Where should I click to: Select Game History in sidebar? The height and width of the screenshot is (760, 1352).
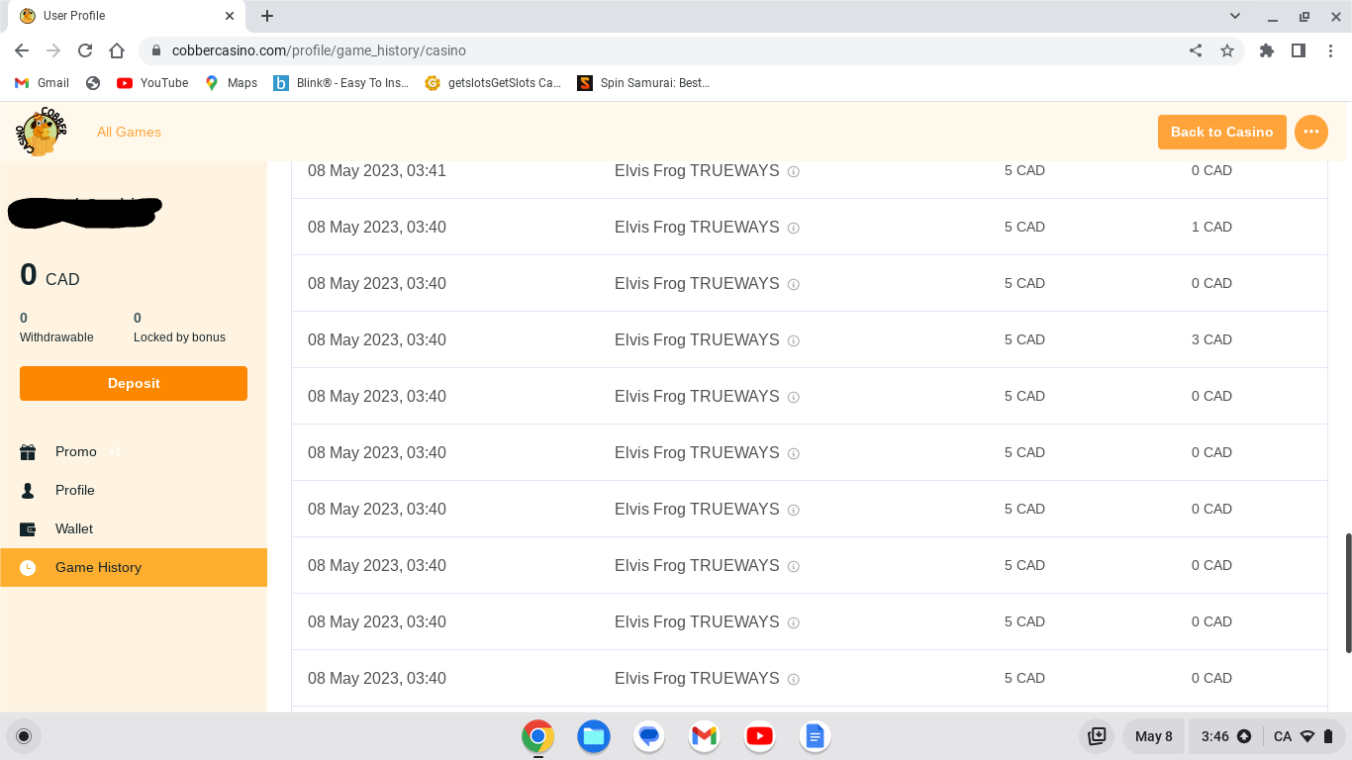click(98, 567)
